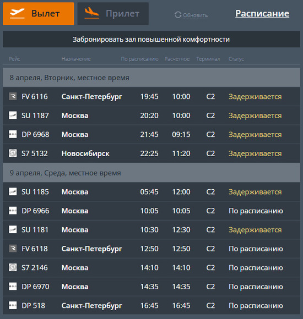Click the Обновить refresh text

(x=195, y=15)
